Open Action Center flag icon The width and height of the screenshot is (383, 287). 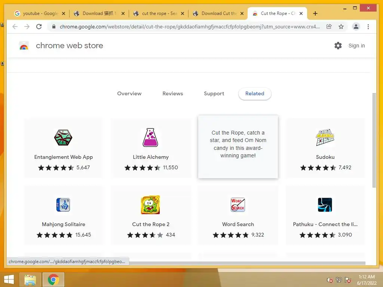tap(348, 280)
